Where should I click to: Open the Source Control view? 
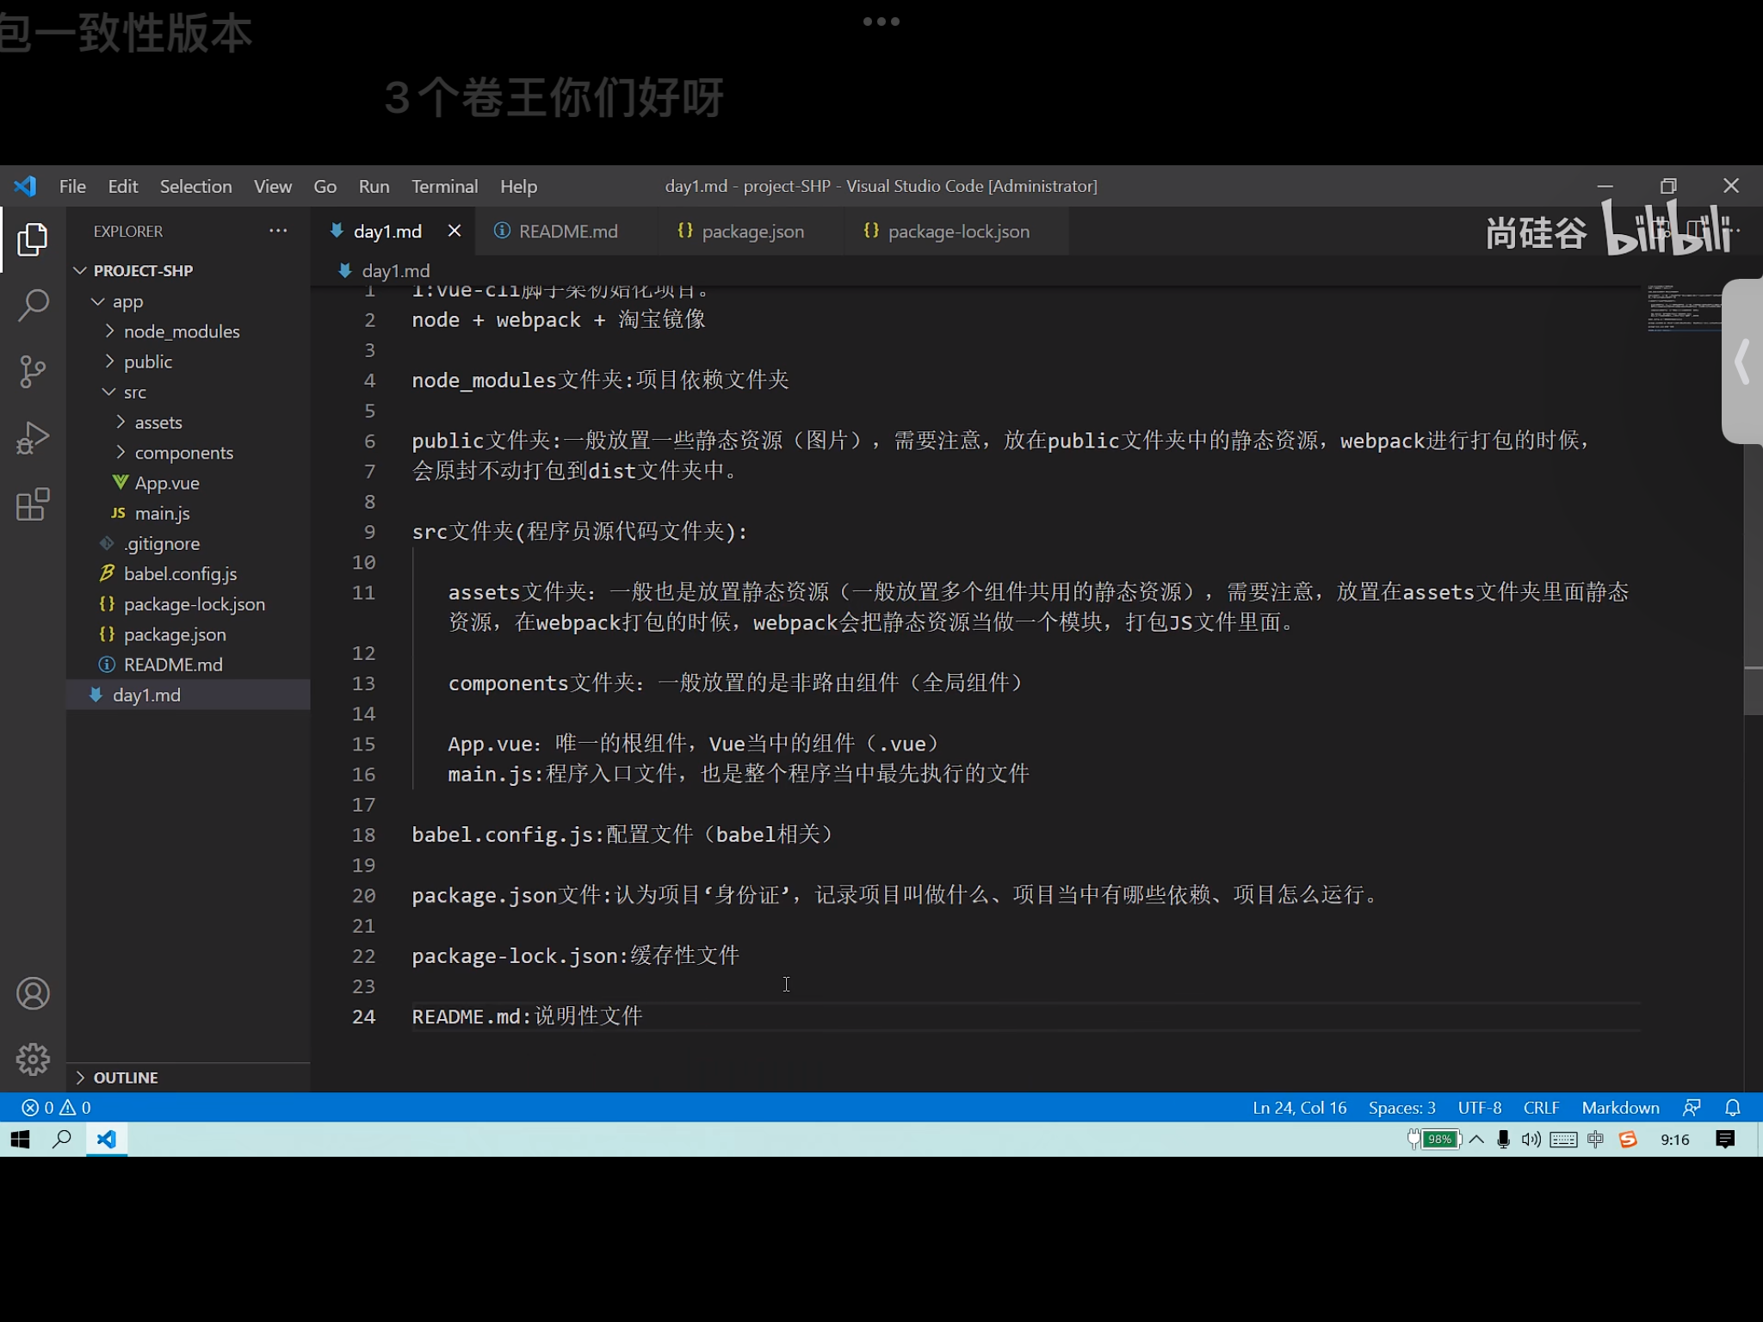tap(33, 371)
